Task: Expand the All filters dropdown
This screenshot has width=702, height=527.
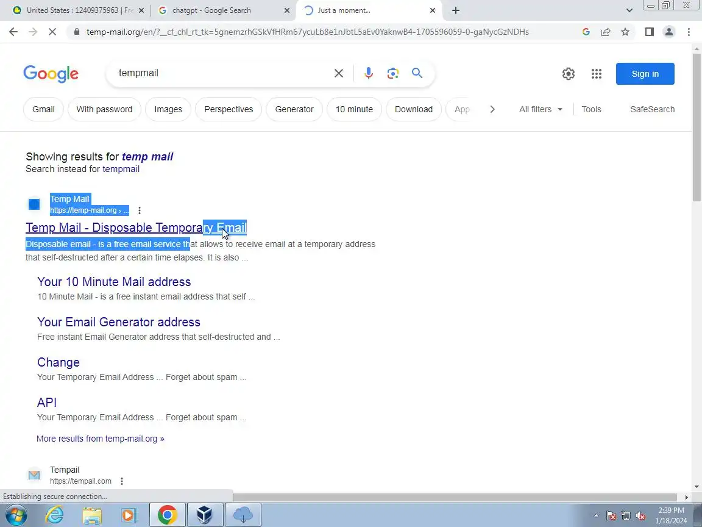Action: [x=541, y=109]
